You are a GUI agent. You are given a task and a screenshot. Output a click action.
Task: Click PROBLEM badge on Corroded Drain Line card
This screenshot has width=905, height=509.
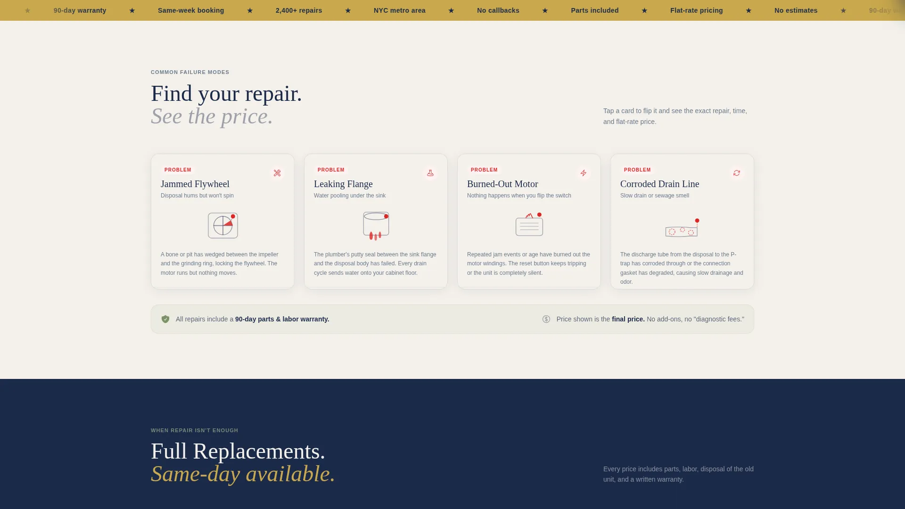[637, 170]
